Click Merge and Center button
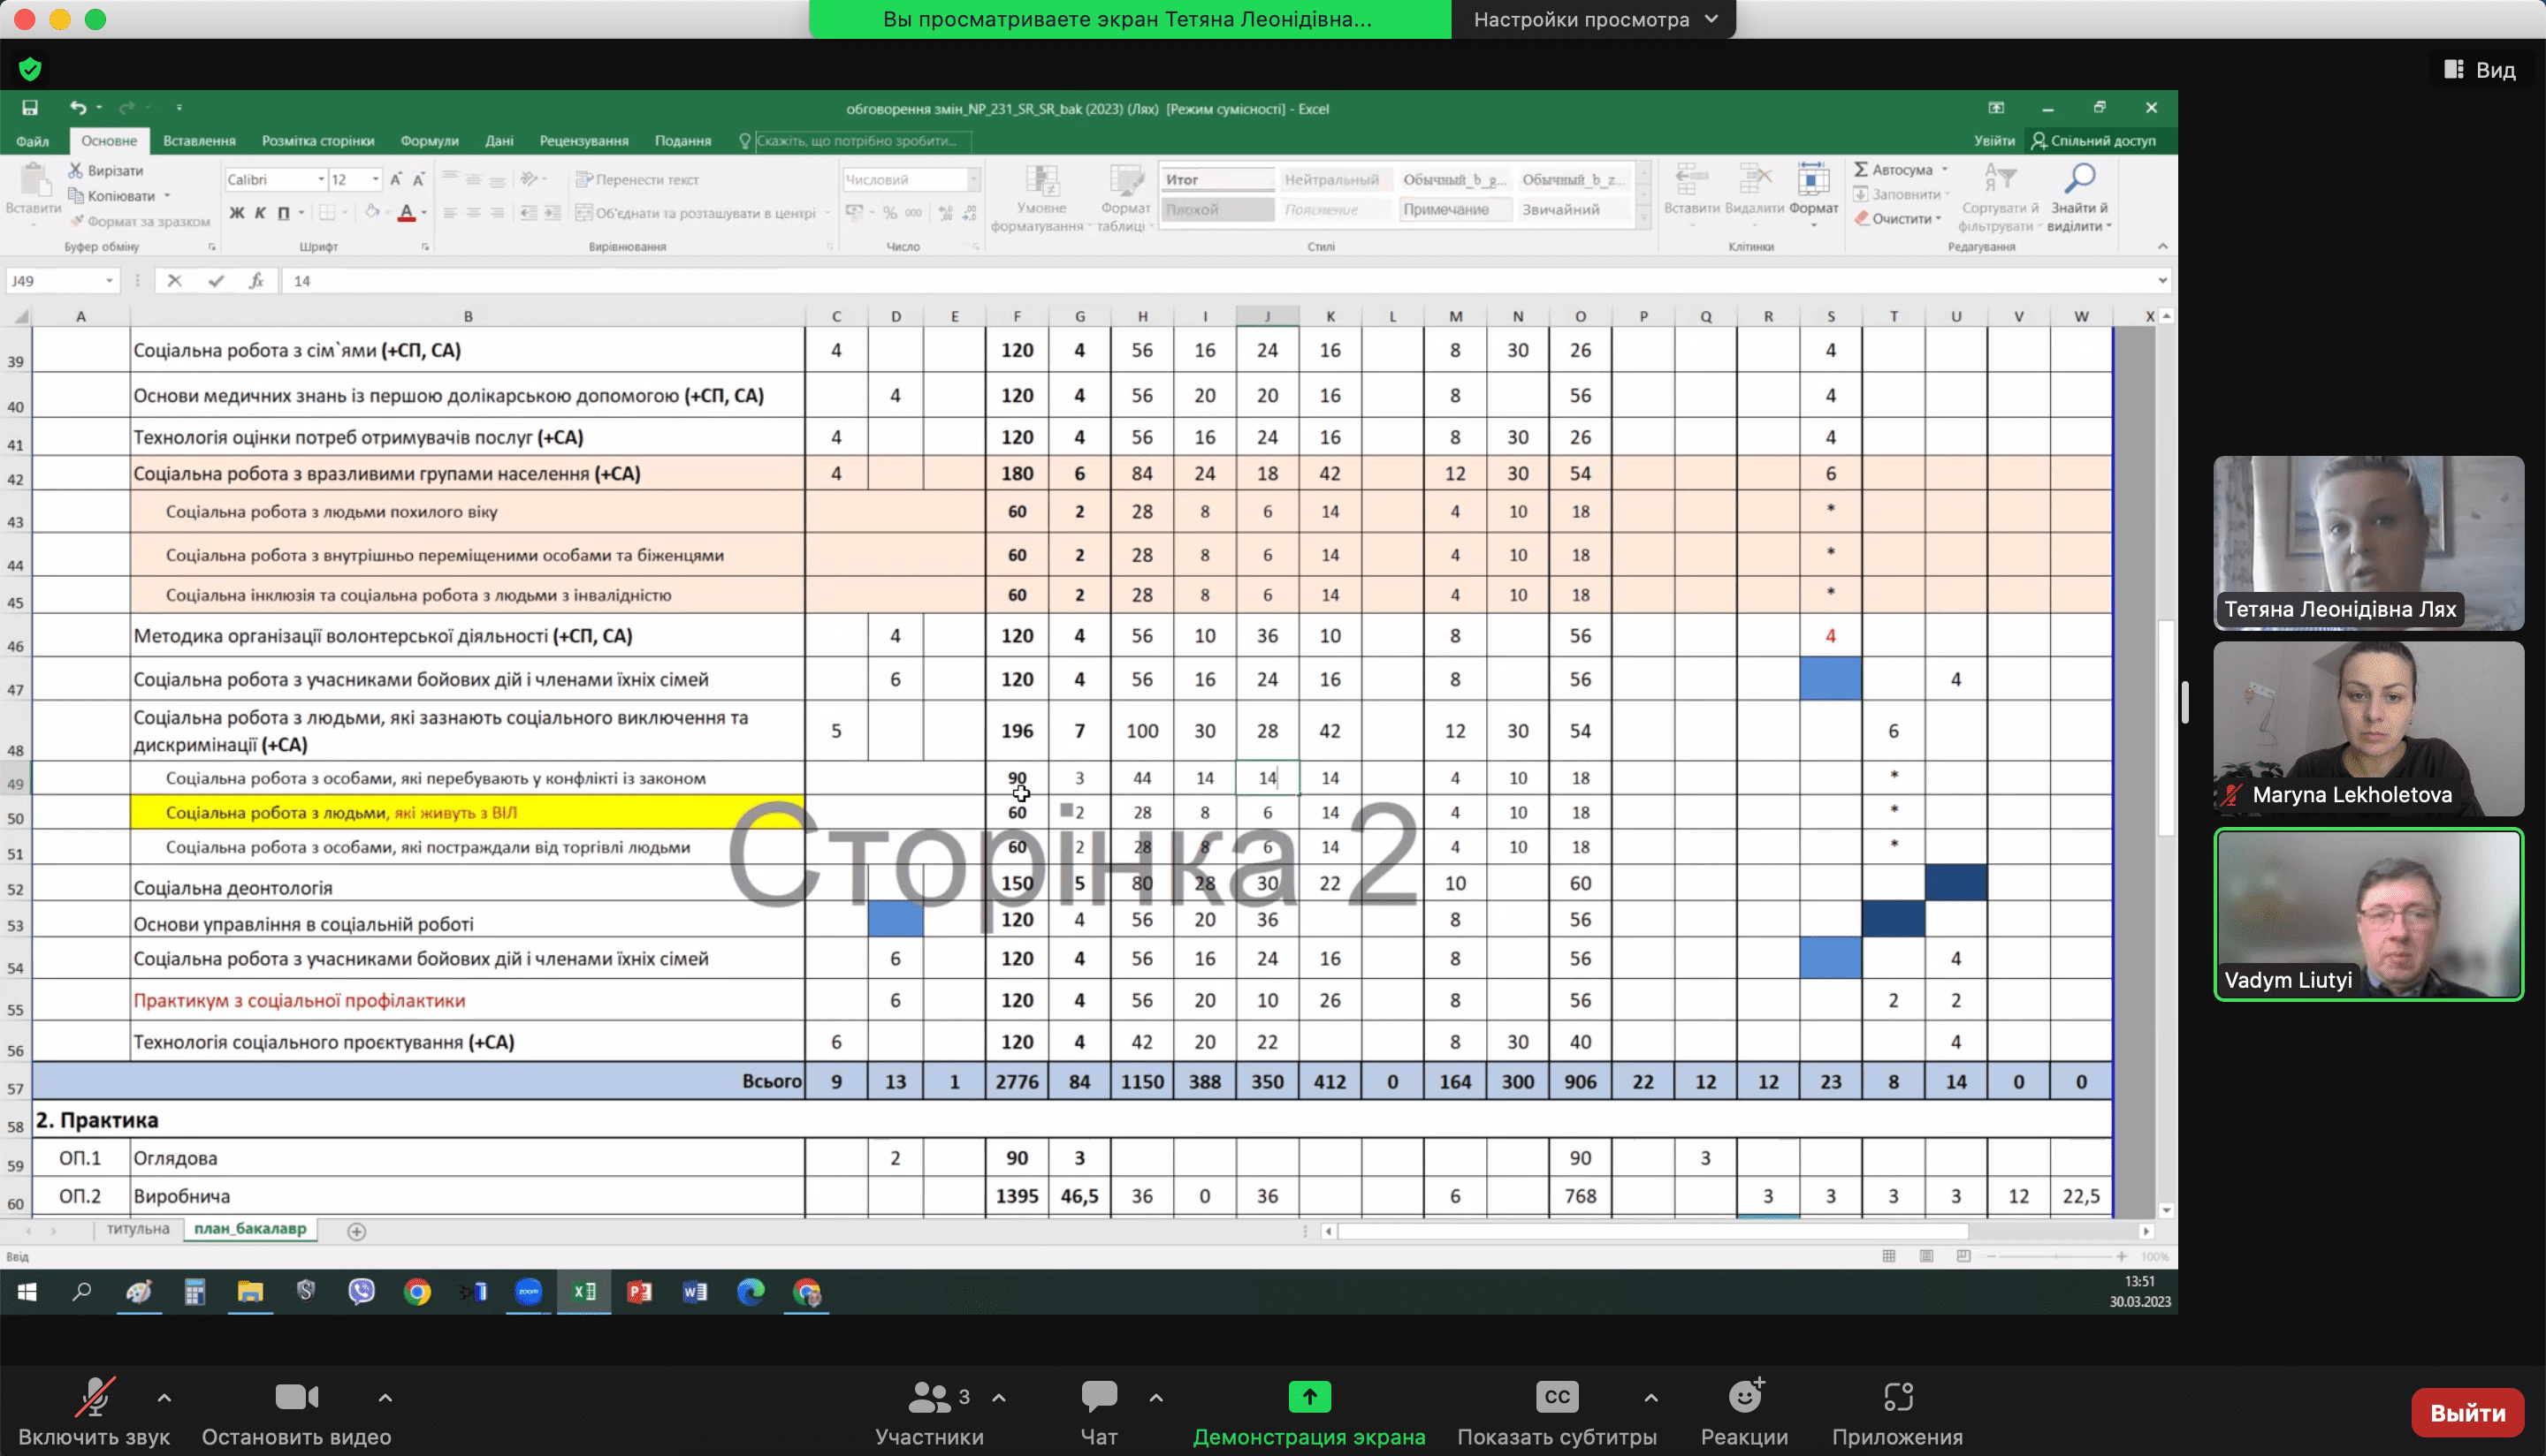The width and height of the screenshot is (2546, 1456). [x=697, y=213]
